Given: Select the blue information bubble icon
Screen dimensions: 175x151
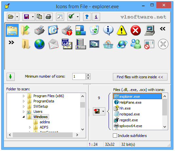Looking at the screenshot, I should [x=108, y=30].
